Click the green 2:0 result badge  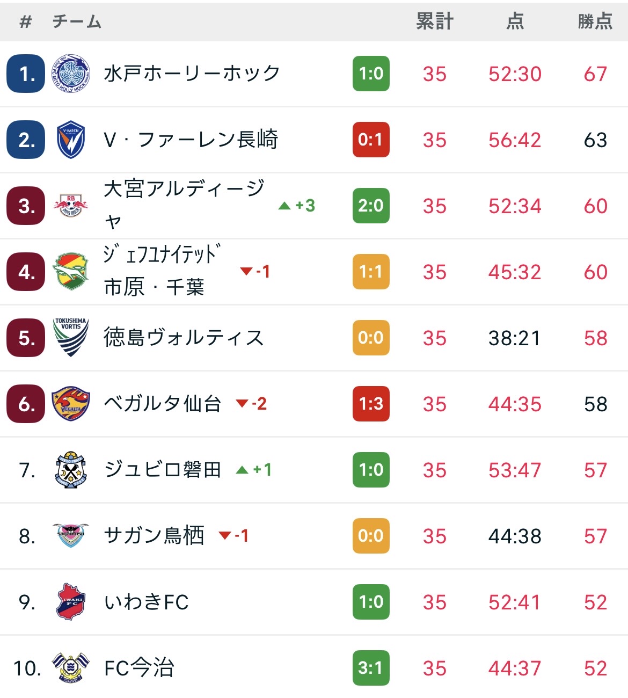(x=371, y=206)
